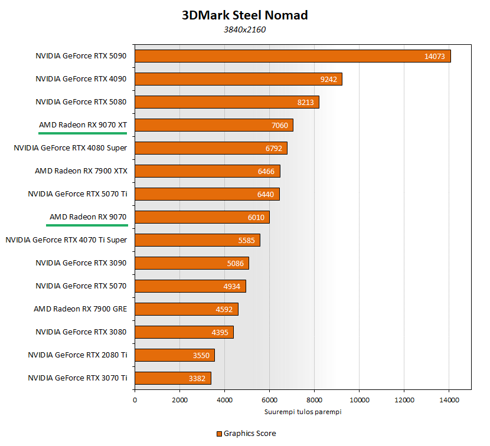Viewport: 490px width, 446px height.
Task: Select the "NVIDIA GeForce RTX 4080 Super" label
Action: pyautogui.click(x=70, y=148)
